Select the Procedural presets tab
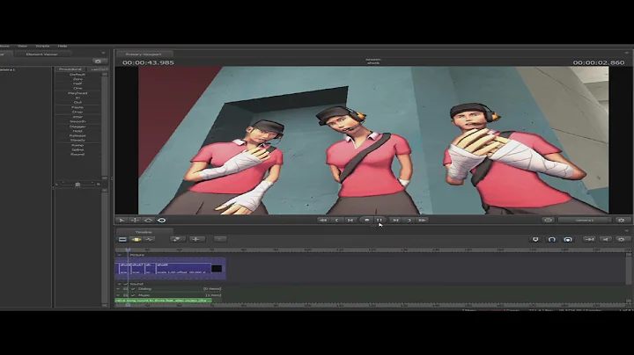This screenshot has height=355, width=634. click(x=70, y=69)
